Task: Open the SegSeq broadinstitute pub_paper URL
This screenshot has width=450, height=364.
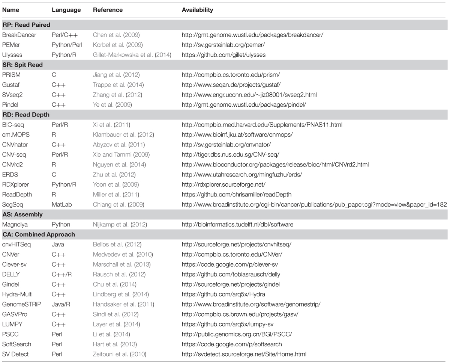Action: 315,204
